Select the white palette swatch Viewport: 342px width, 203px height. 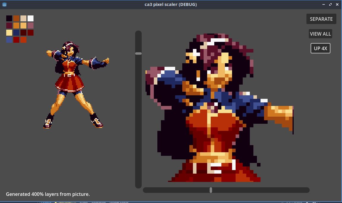tap(31, 18)
